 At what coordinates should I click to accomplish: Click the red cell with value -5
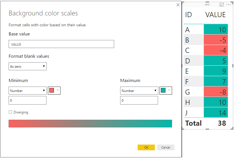click(x=216, y=40)
